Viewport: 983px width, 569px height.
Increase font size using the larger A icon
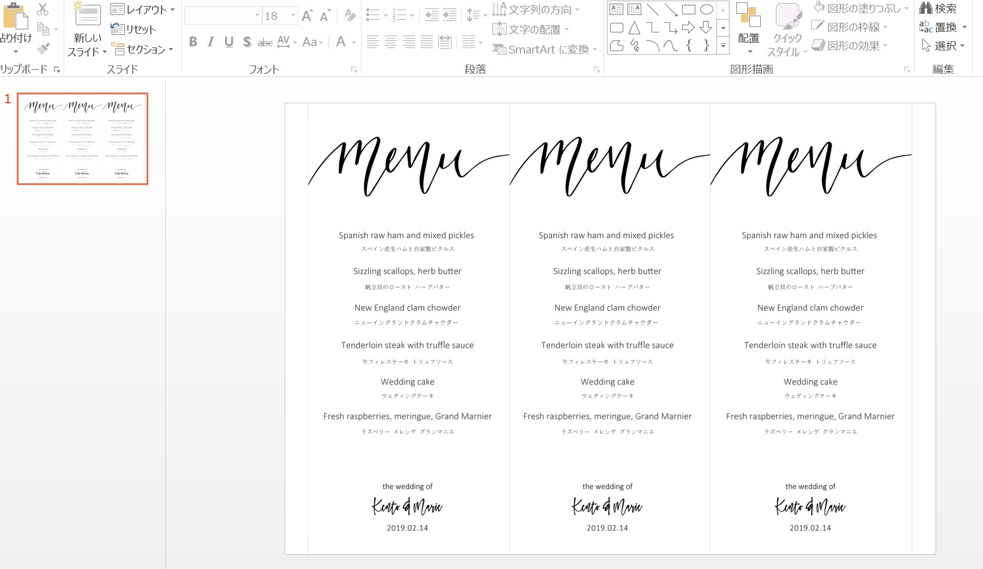click(306, 16)
